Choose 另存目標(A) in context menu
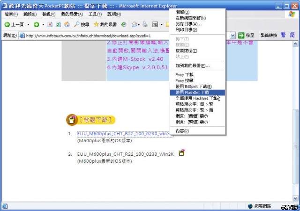The height and width of the screenshot is (211, 300). point(197,24)
